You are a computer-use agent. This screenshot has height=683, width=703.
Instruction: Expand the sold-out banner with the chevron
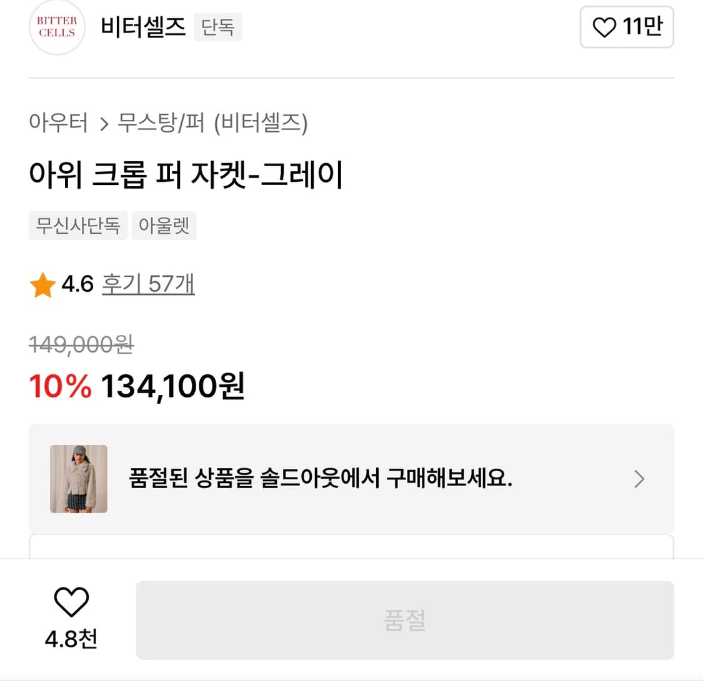(x=639, y=479)
